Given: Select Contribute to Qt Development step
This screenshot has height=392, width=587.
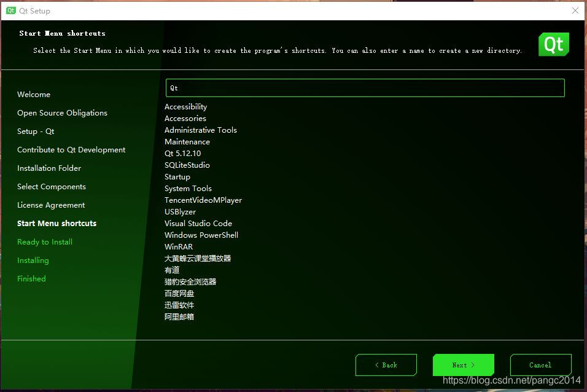Looking at the screenshot, I should tap(71, 149).
